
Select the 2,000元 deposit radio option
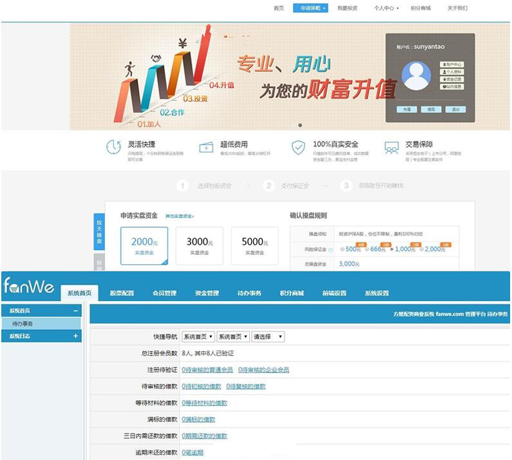(x=421, y=249)
